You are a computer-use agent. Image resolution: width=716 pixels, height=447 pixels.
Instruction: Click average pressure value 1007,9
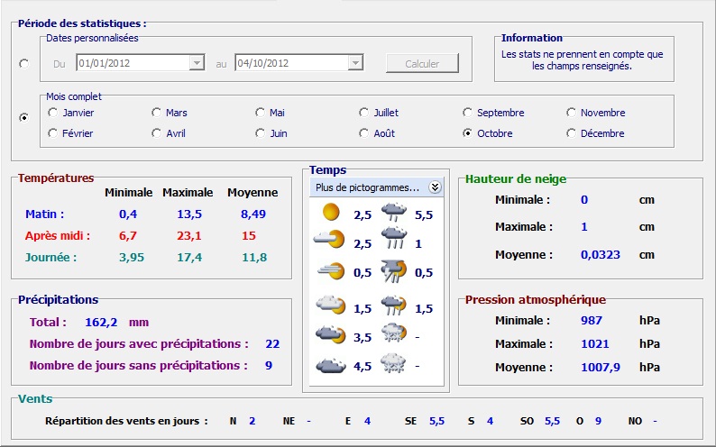[x=601, y=367]
